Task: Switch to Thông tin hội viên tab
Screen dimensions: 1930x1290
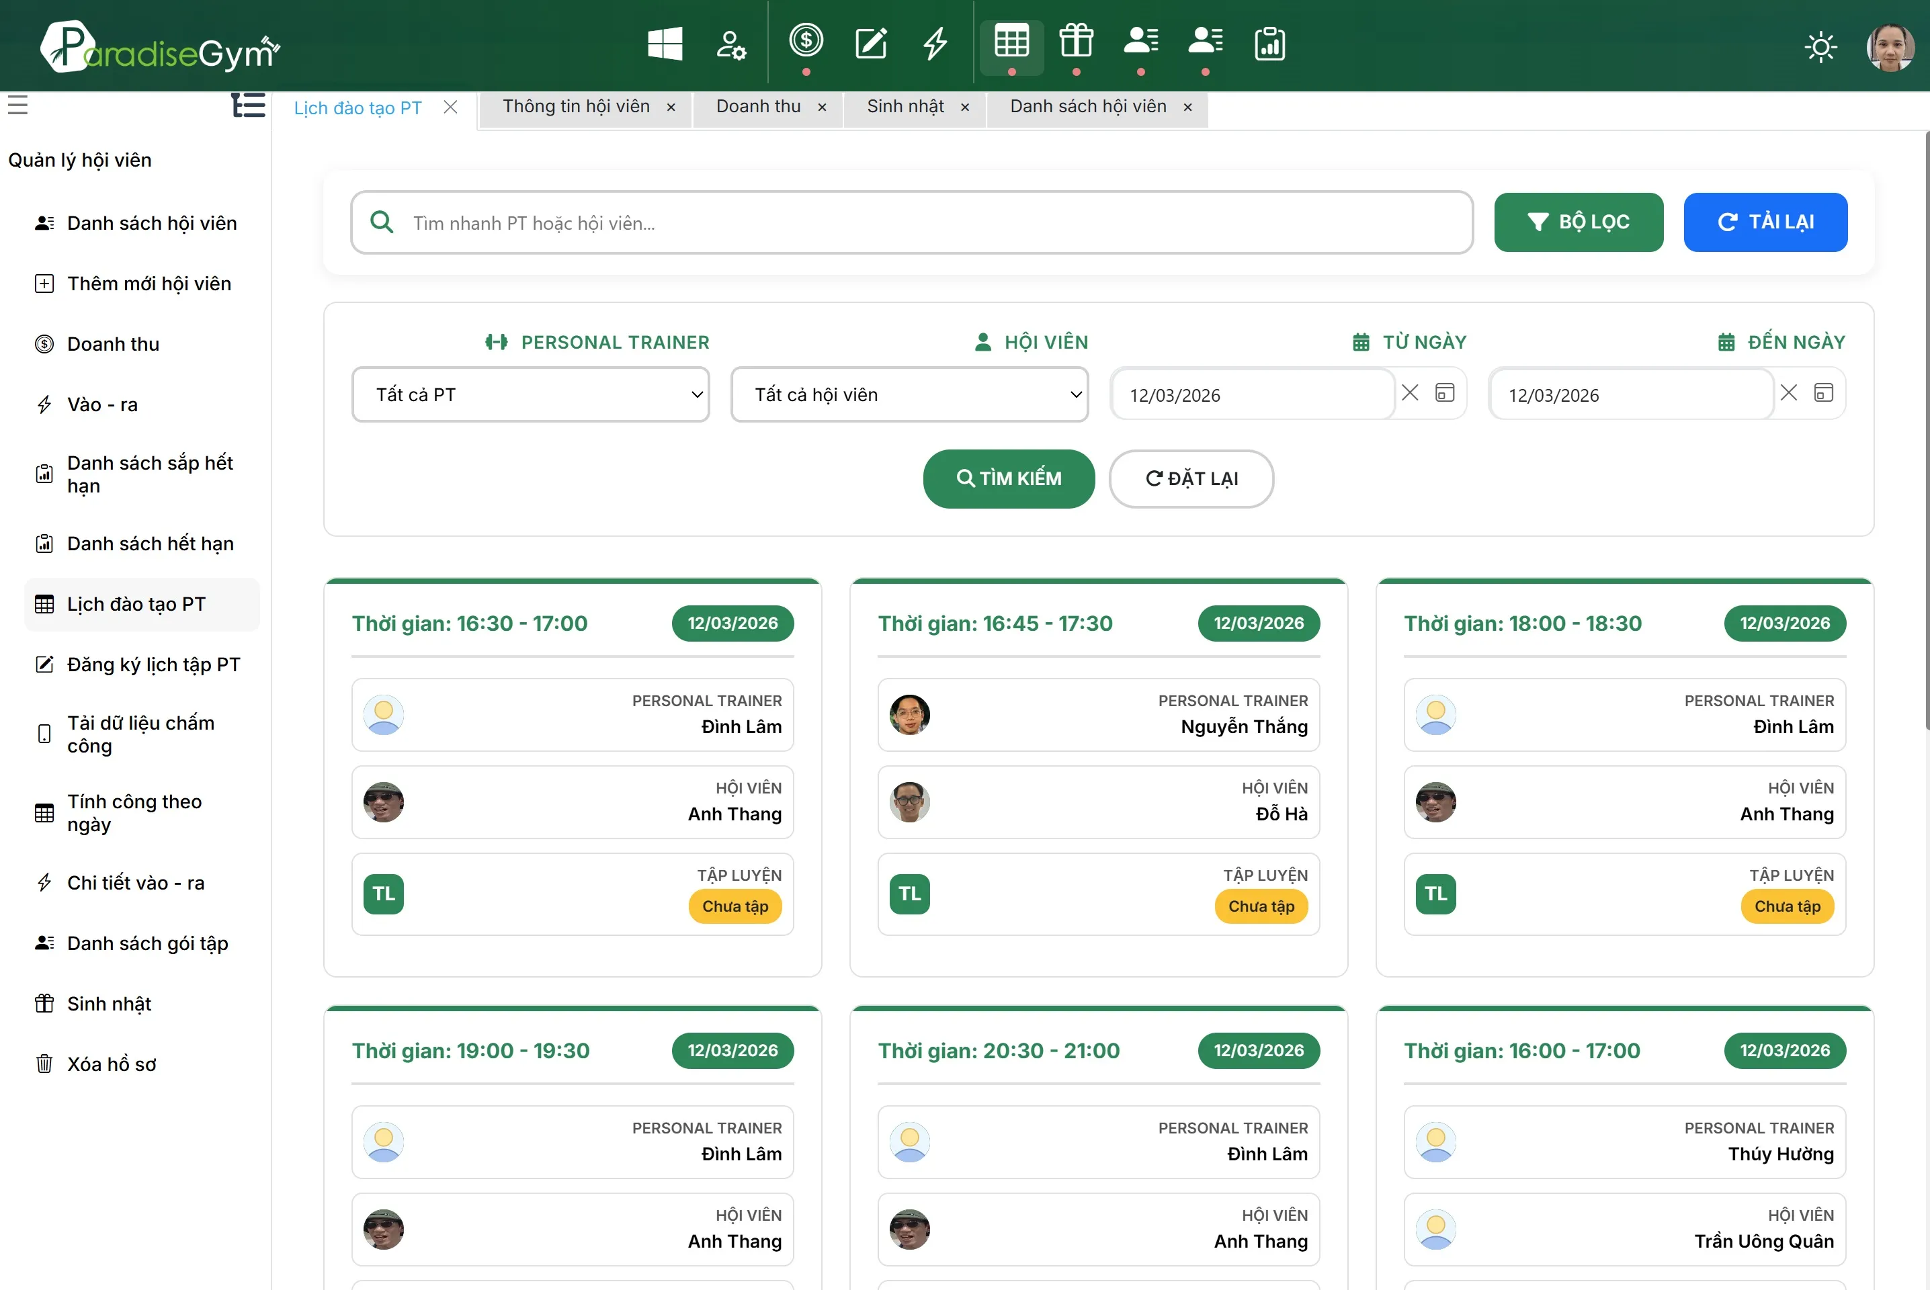Action: point(576,107)
